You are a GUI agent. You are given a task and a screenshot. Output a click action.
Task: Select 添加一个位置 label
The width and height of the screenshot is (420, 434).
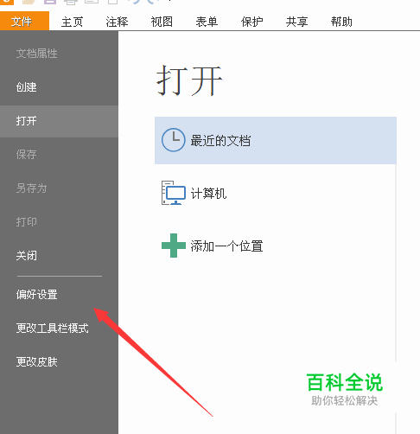tap(226, 246)
